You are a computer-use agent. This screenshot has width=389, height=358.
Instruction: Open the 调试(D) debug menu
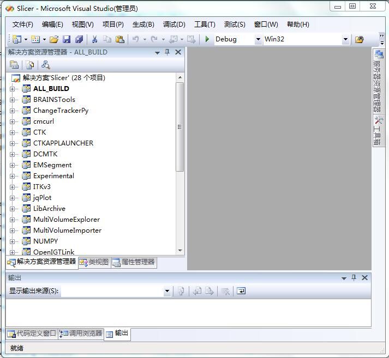coord(174,25)
